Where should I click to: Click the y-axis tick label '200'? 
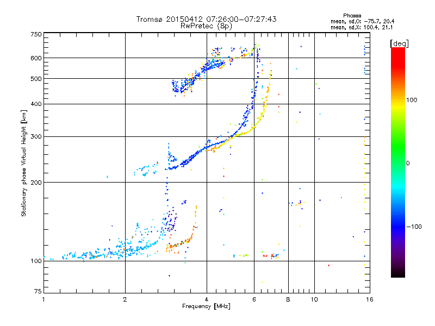(x=36, y=183)
